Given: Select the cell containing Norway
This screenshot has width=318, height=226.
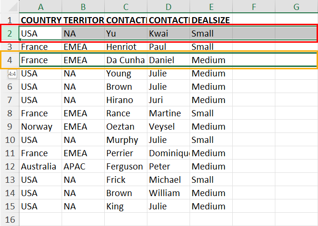Looking at the screenshot, I should (x=41, y=126).
